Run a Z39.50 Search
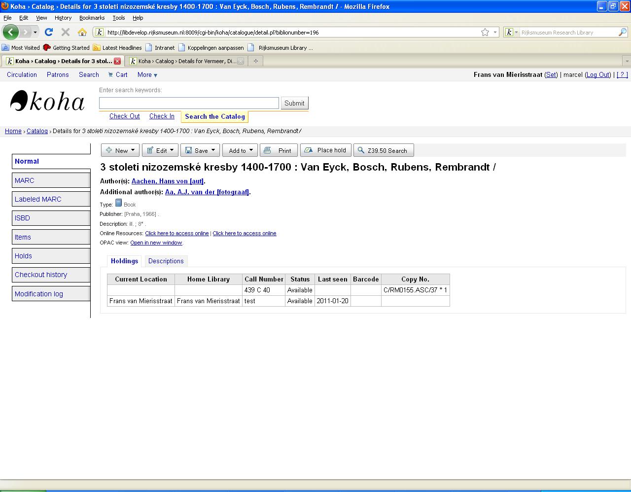The height and width of the screenshot is (492, 631). point(383,150)
